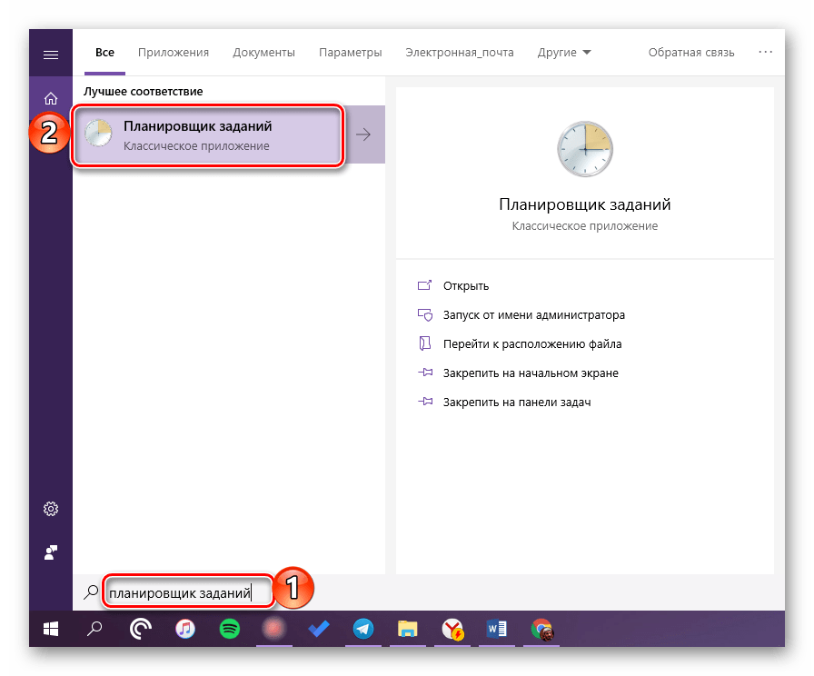Viewport: 814px width, 676px height.
Task: Switch to the Приложения tab
Action: coord(174,53)
